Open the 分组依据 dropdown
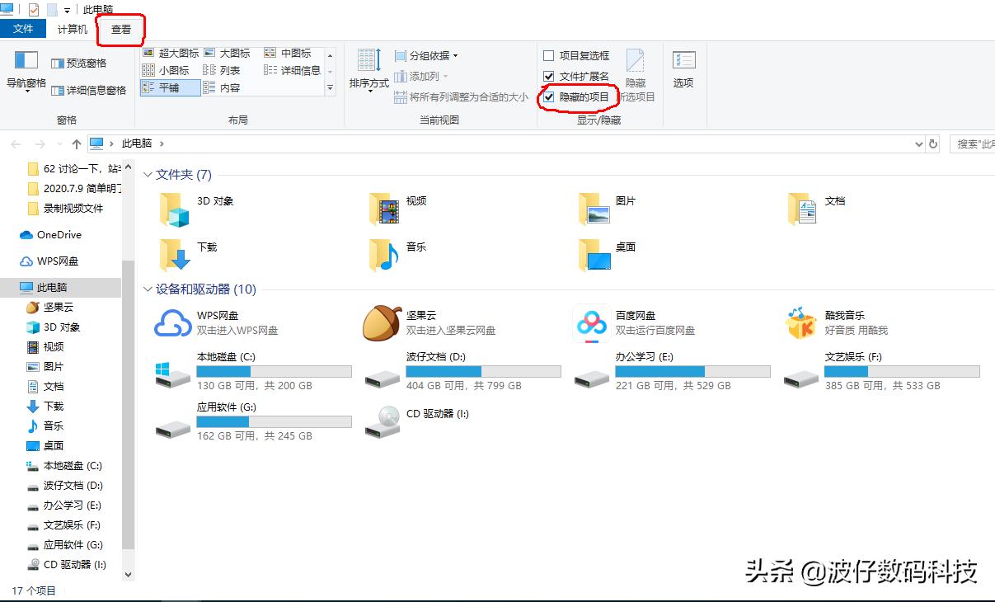 coord(428,54)
